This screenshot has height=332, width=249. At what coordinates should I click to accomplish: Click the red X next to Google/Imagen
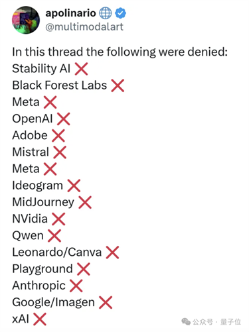click(x=106, y=302)
